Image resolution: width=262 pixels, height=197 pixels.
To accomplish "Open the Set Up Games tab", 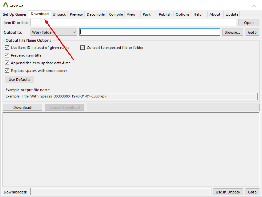I will pyautogui.click(x=15, y=14).
